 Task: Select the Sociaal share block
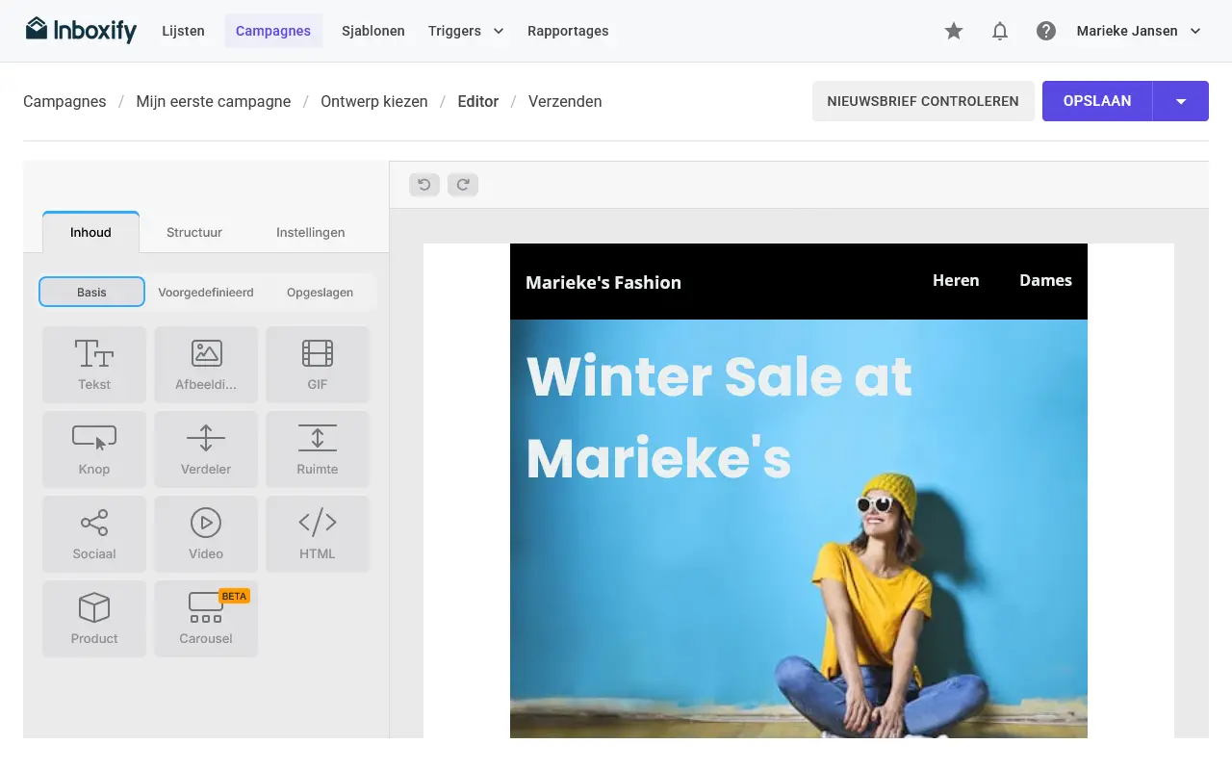(94, 534)
